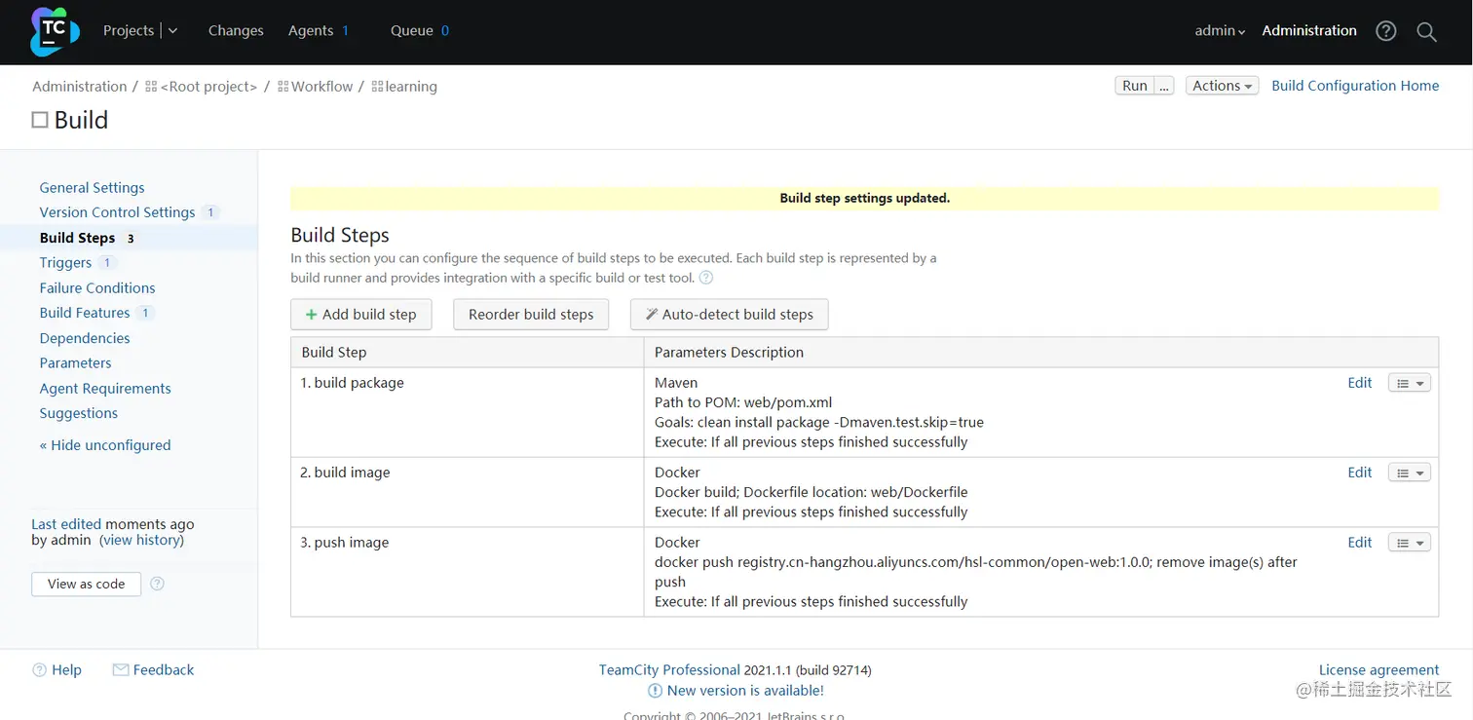Click the search magnifier icon
Screen dimensions: 1473x720
[1426, 31]
